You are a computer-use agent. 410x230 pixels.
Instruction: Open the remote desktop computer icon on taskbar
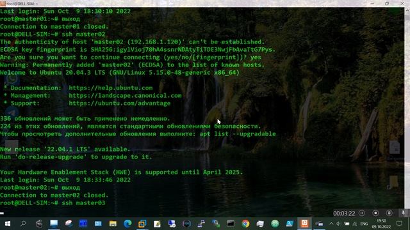click(172, 224)
